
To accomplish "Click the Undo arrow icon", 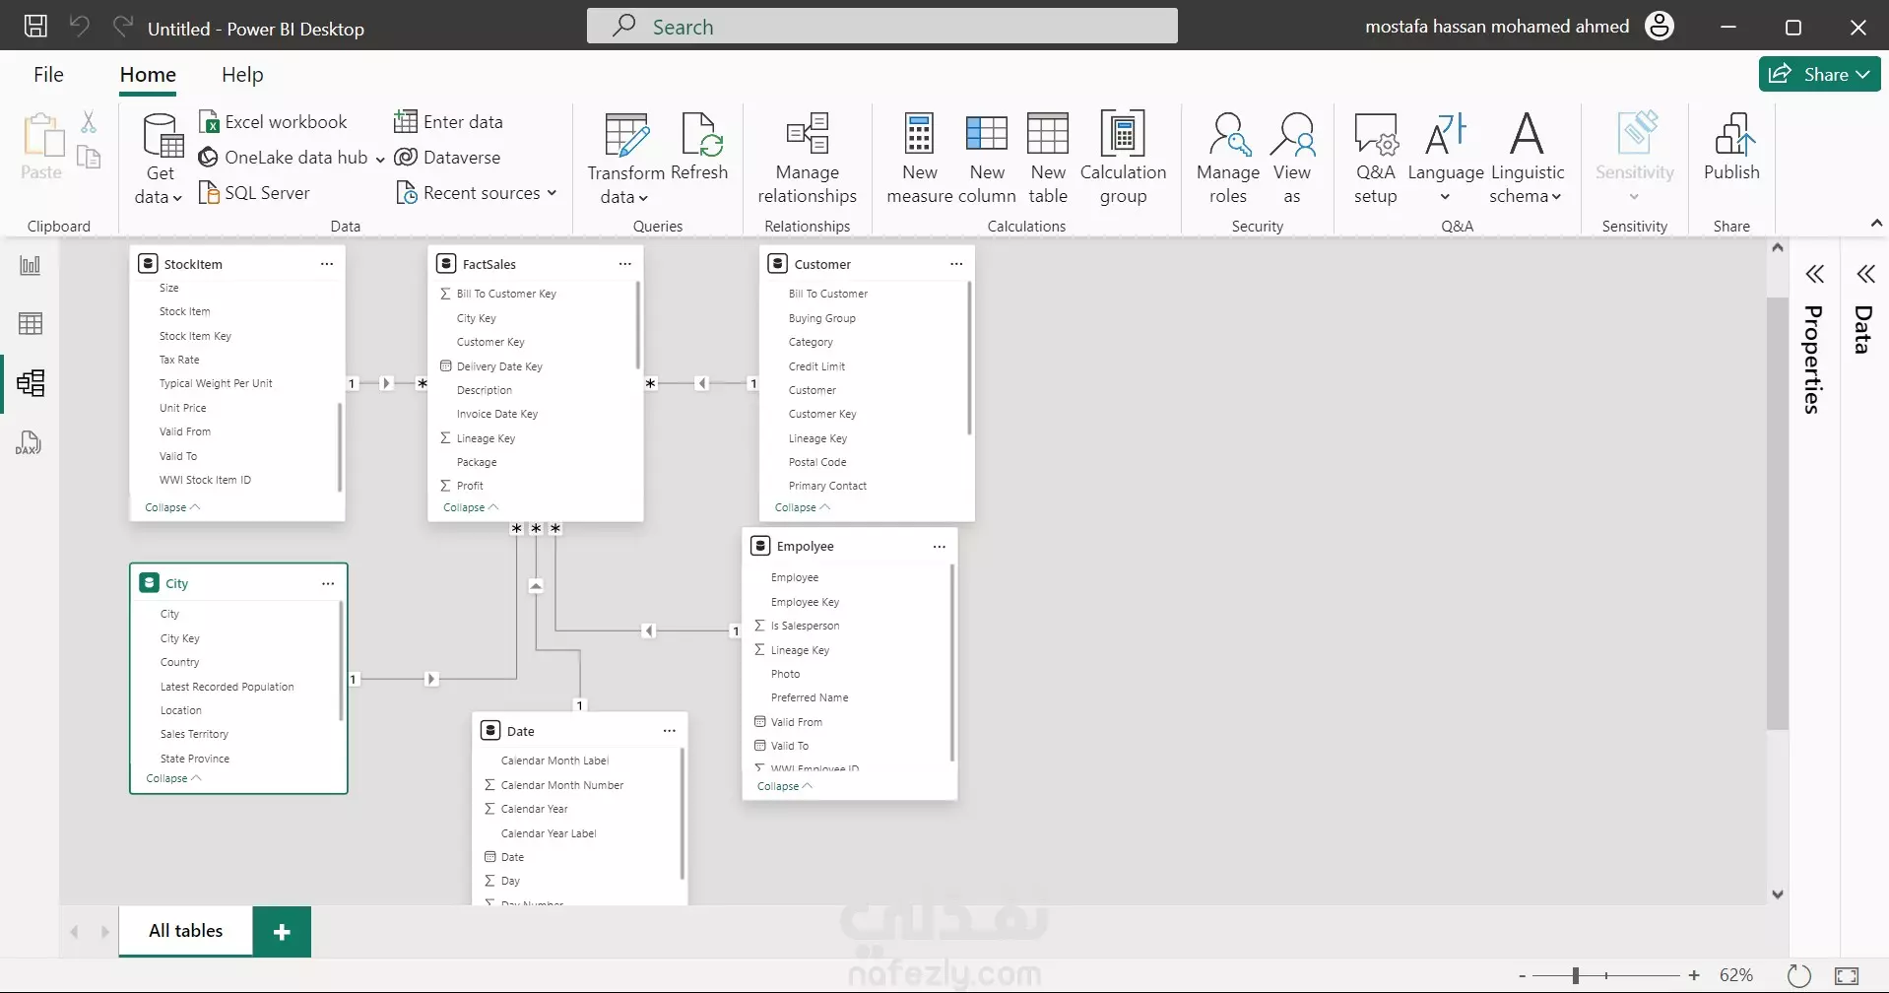I will point(80,27).
